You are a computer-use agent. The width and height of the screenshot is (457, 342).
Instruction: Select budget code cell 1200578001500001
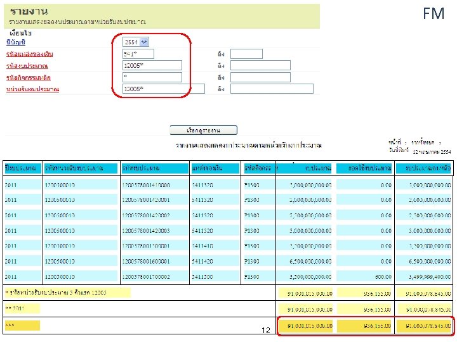point(146,246)
